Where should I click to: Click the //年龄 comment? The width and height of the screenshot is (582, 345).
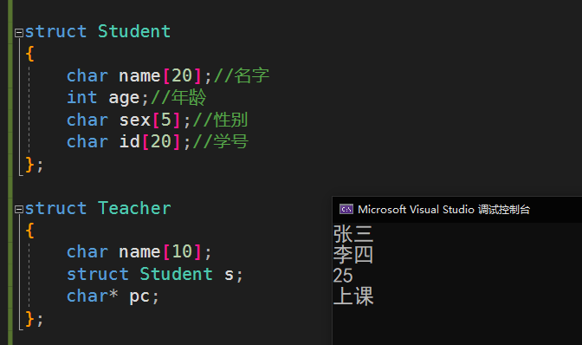point(178,98)
